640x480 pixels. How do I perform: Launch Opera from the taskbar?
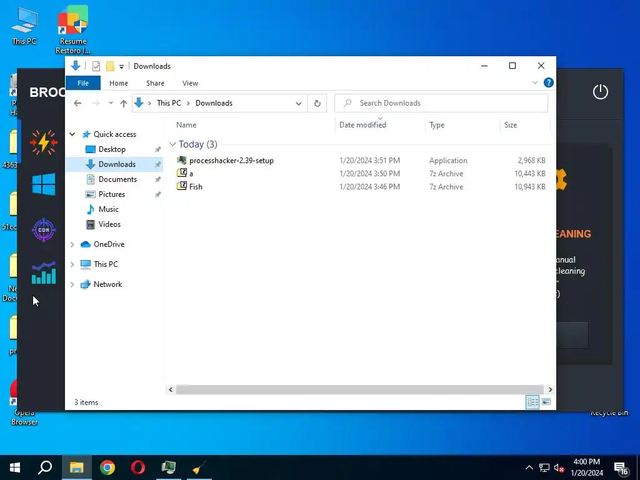(138, 467)
